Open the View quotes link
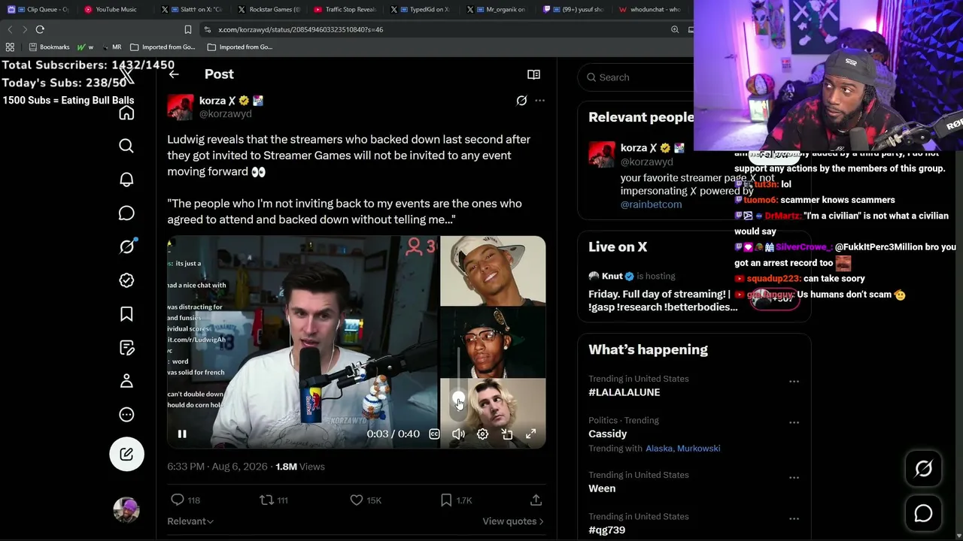This screenshot has width=963, height=541. (513, 521)
